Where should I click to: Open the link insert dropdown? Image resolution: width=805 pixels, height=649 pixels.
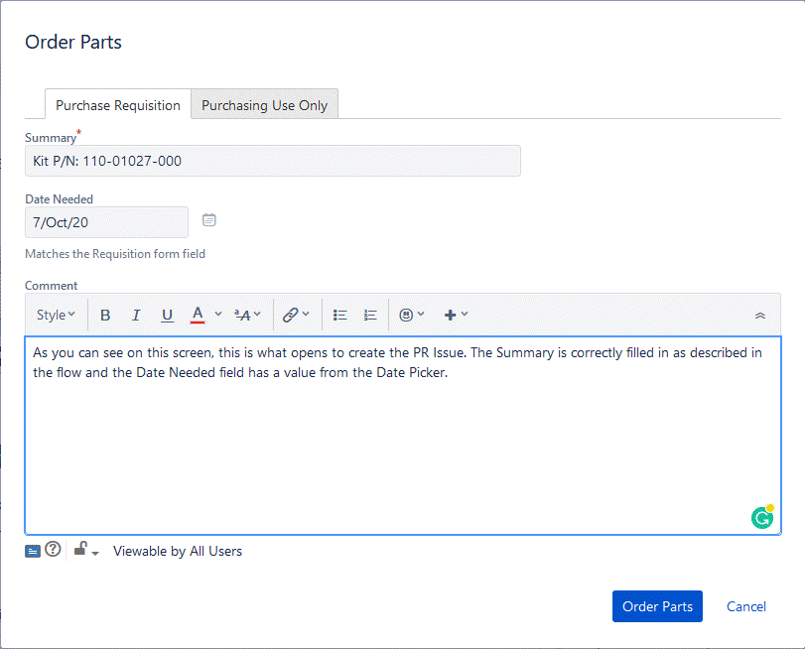pyautogui.click(x=296, y=315)
